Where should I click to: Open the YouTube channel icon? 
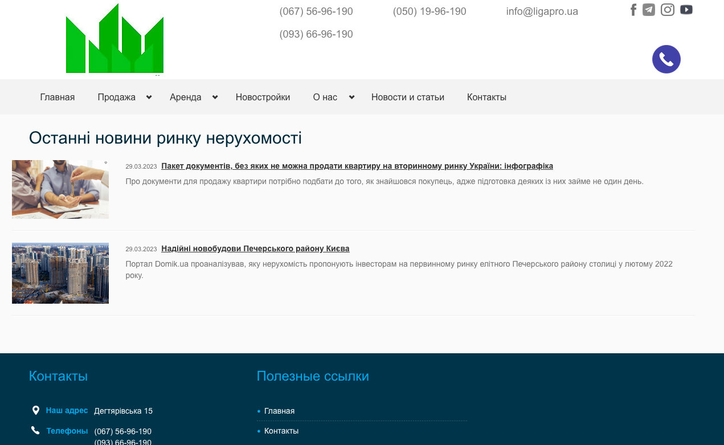click(x=686, y=10)
